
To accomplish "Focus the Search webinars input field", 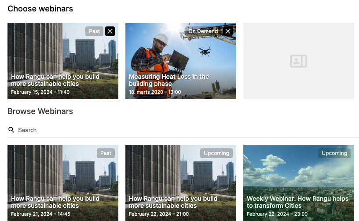I will click(183, 130).
